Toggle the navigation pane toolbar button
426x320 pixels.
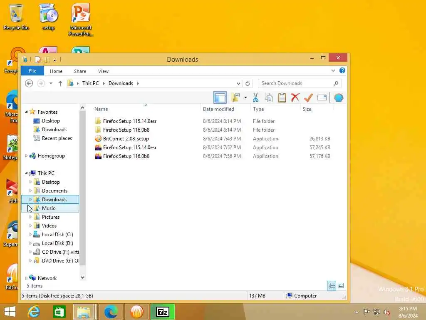(220, 97)
